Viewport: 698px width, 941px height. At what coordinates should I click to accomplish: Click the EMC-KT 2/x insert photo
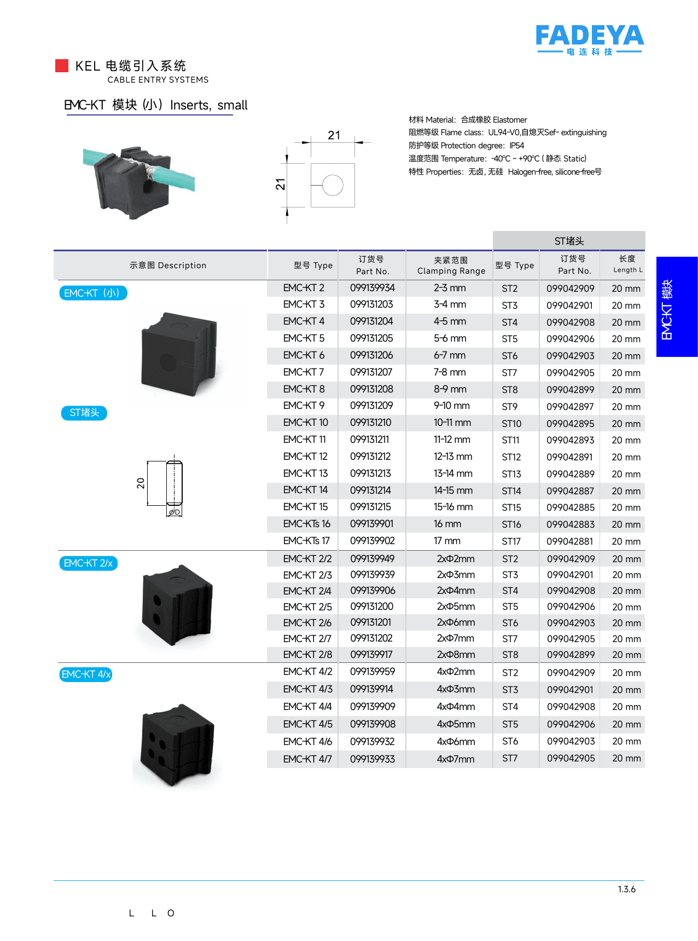coord(177,605)
